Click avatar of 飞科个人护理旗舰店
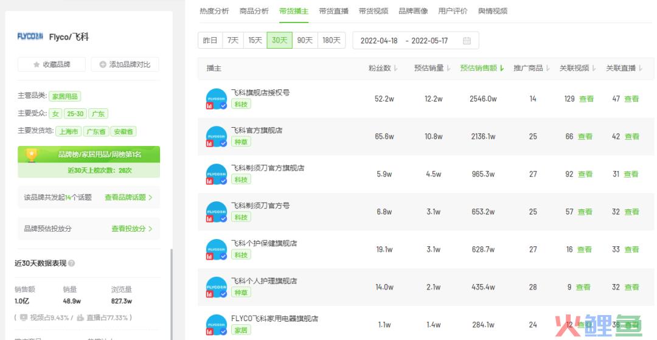This screenshot has height=340, width=657. tap(216, 287)
